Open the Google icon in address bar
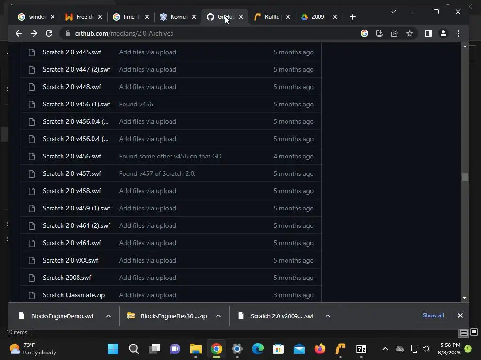This screenshot has width=481, height=360. coord(365,33)
